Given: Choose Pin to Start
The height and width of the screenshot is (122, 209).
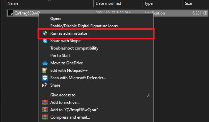Looking at the screenshot, I should [60, 56].
